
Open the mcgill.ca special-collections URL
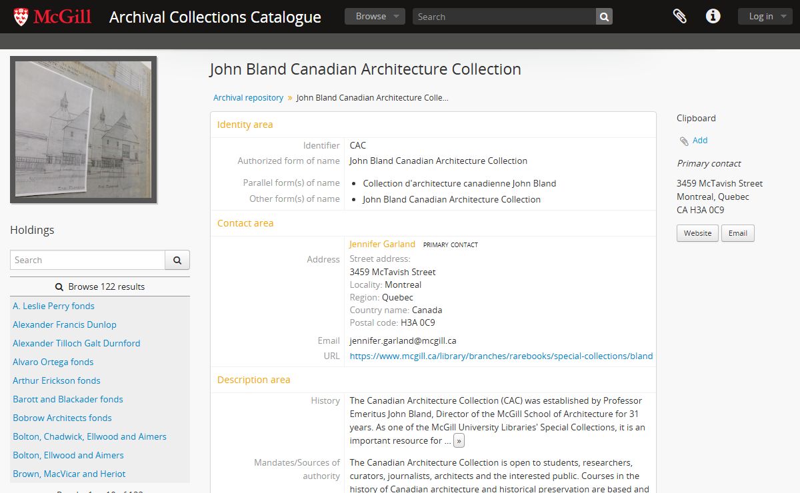pos(501,356)
